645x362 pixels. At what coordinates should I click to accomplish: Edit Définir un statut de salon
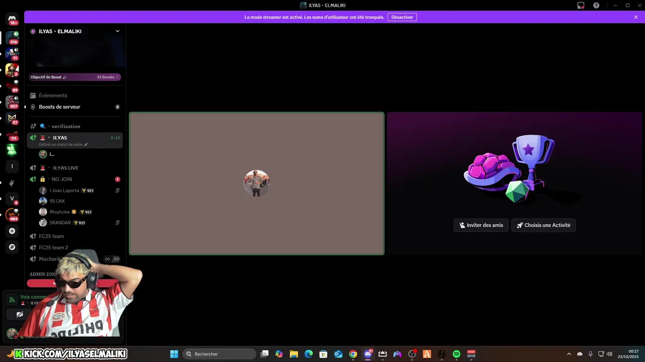point(63,144)
